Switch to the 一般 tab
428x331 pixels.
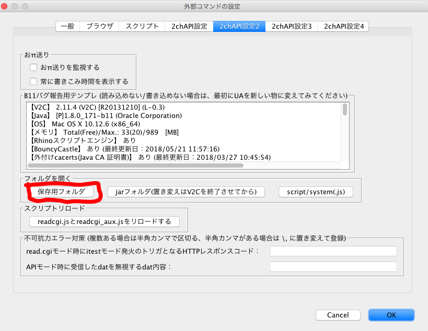[67, 26]
